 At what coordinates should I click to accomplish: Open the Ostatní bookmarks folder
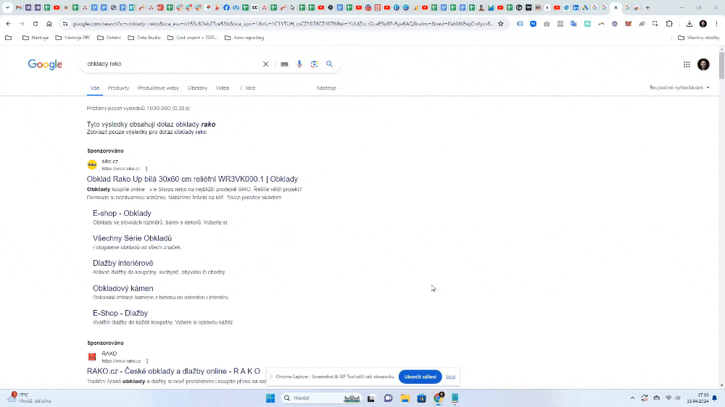tap(109, 38)
